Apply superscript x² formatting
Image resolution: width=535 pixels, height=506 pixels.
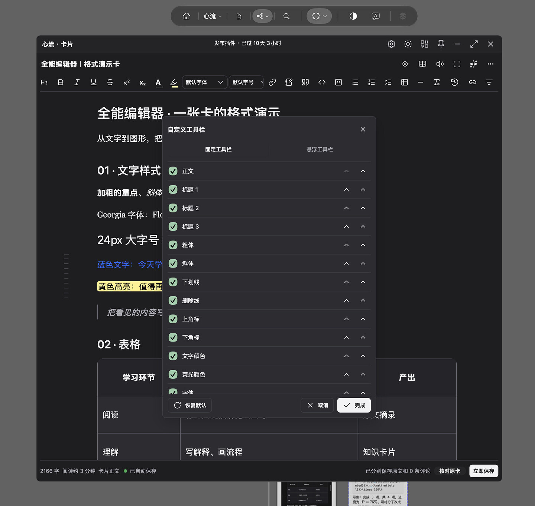click(126, 82)
